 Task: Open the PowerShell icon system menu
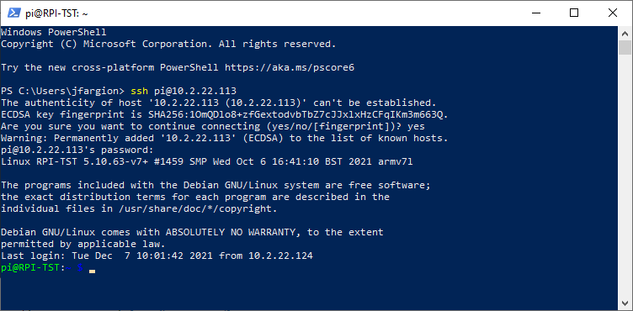(x=14, y=13)
